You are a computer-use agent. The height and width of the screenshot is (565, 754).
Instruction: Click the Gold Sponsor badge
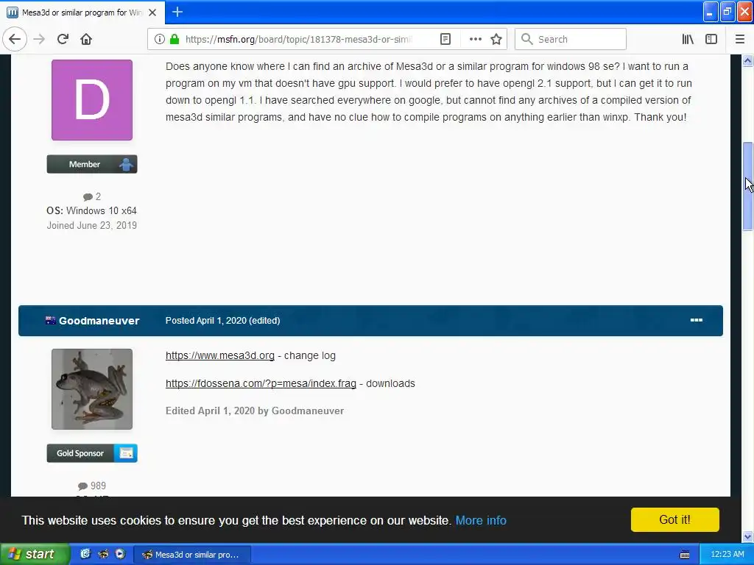(x=92, y=453)
